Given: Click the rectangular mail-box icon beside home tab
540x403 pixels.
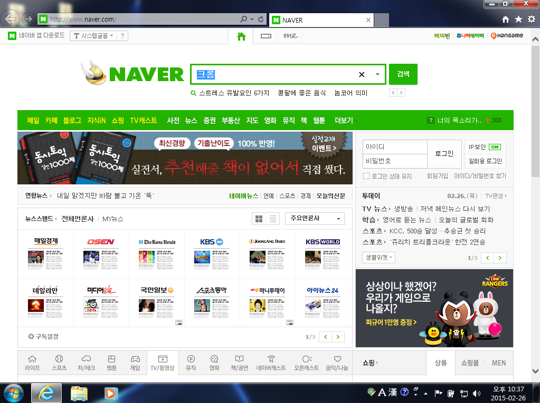Looking at the screenshot, I should [x=266, y=36].
